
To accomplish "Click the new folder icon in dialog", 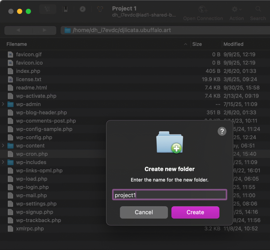I will click(x=170, y=143).
